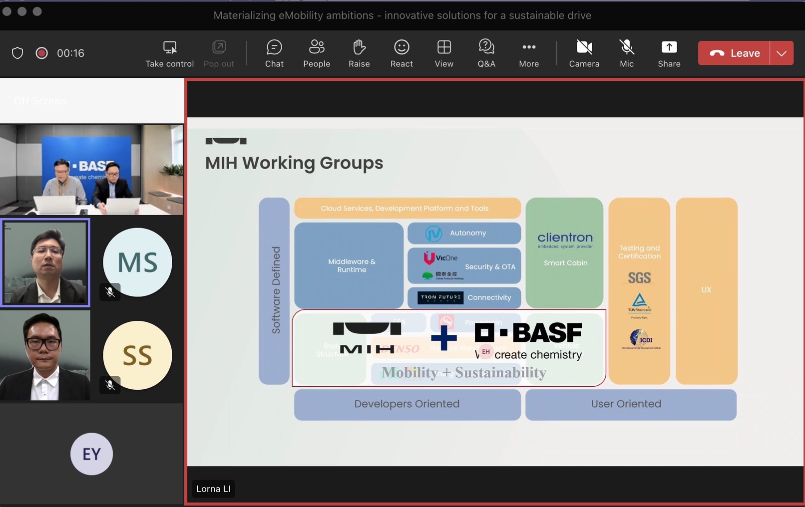Select the BASF conference room video tile
The height and width of the screenshot is (507, 805).
click(x=91, y=170)
